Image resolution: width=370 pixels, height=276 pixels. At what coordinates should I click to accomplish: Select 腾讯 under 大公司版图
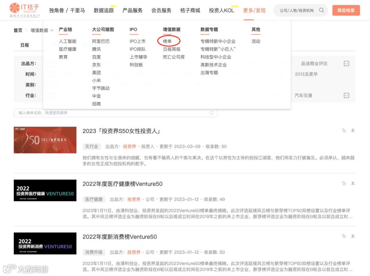pyautogui.click(x=97, y=49)
